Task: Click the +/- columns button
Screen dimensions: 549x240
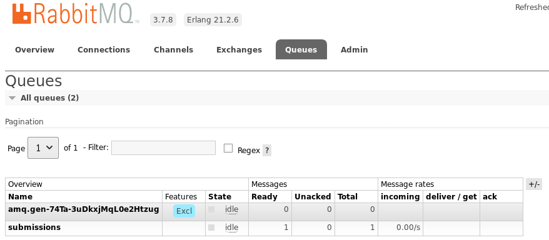Action: click(534, 184)
